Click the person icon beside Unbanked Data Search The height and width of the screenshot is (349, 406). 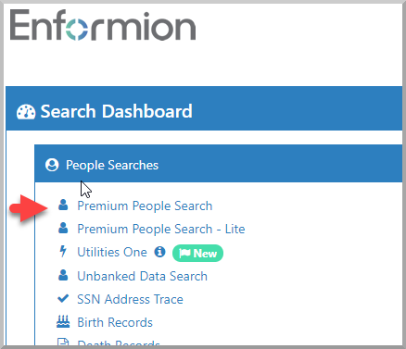(63, 275)
